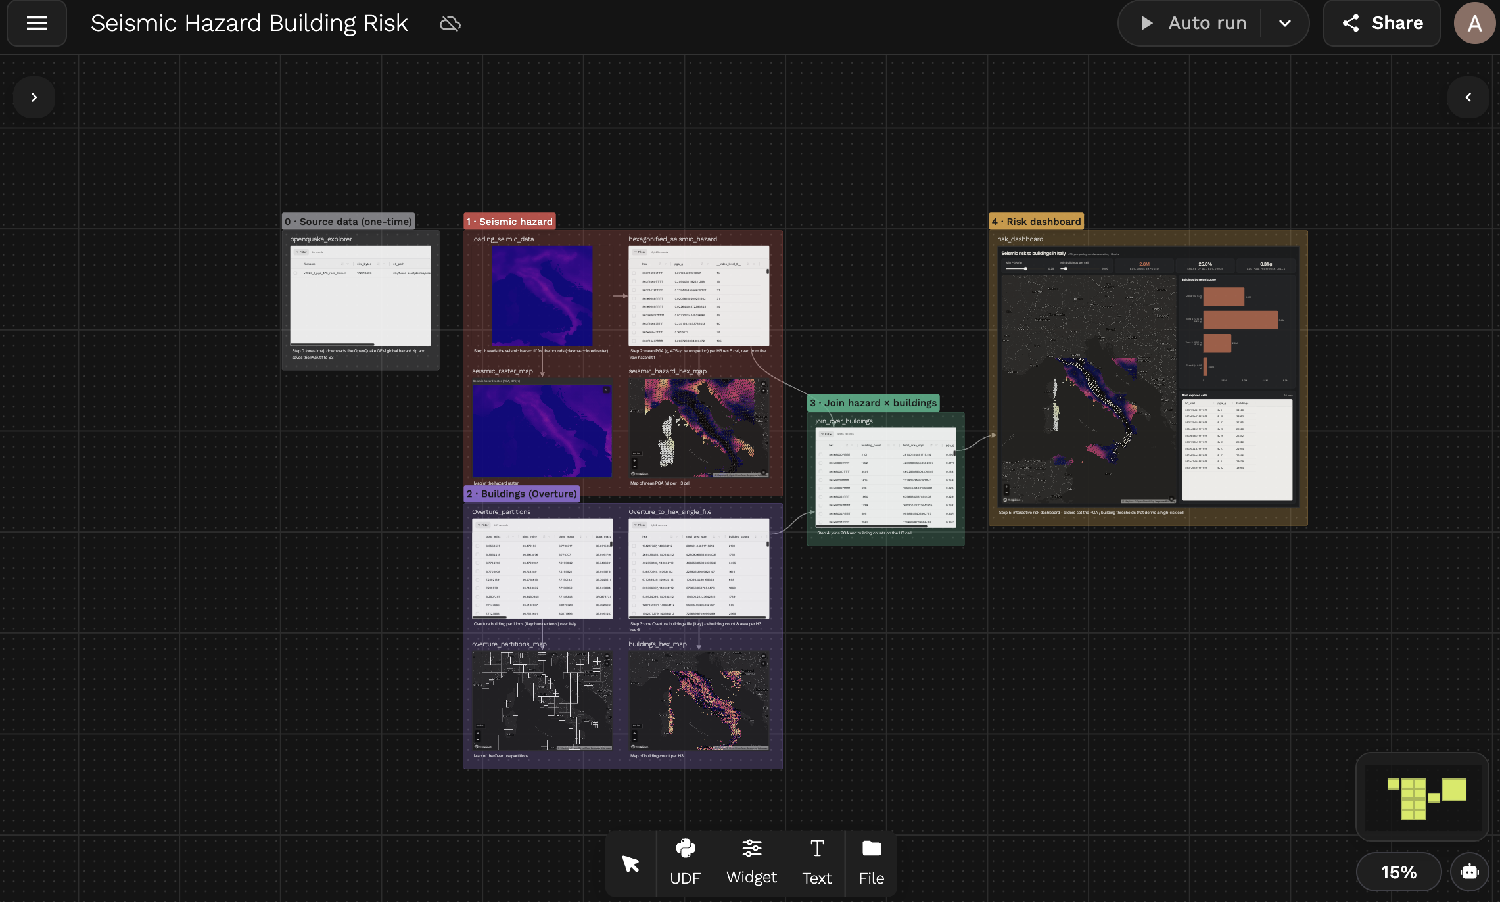Click the seismic_hazard_hex_map preview
This screenshot has width=1500, height=902.
(699, 427)
